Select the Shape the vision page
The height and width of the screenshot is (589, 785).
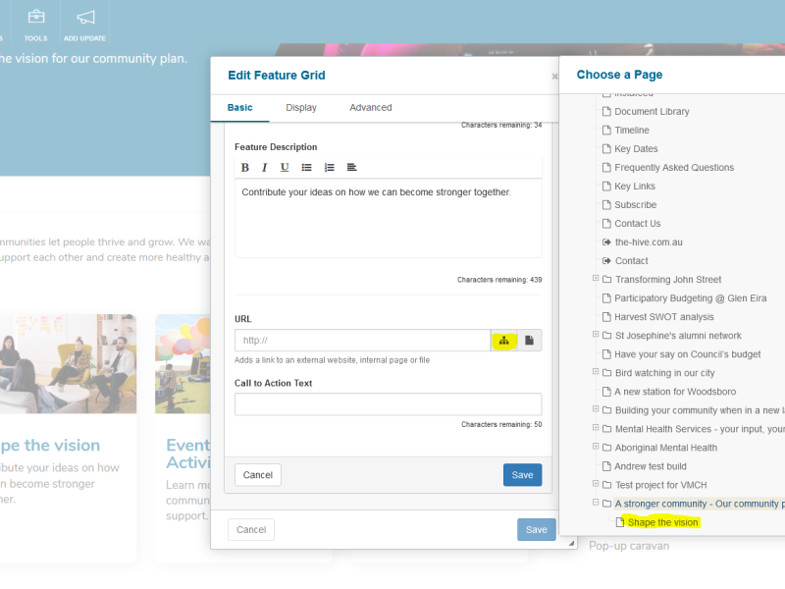(662, 522)
